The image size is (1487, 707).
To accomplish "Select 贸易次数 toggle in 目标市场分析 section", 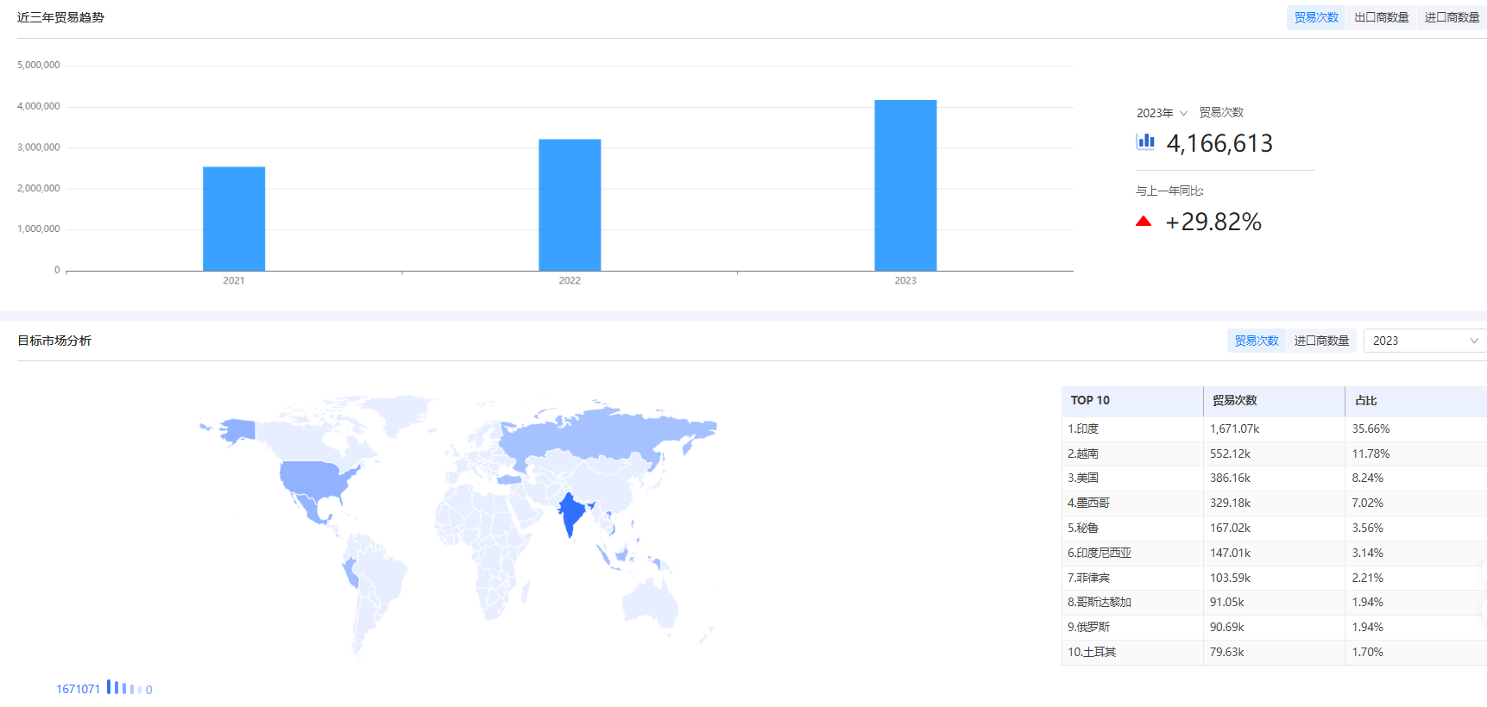I will (x=1256, y=341).
